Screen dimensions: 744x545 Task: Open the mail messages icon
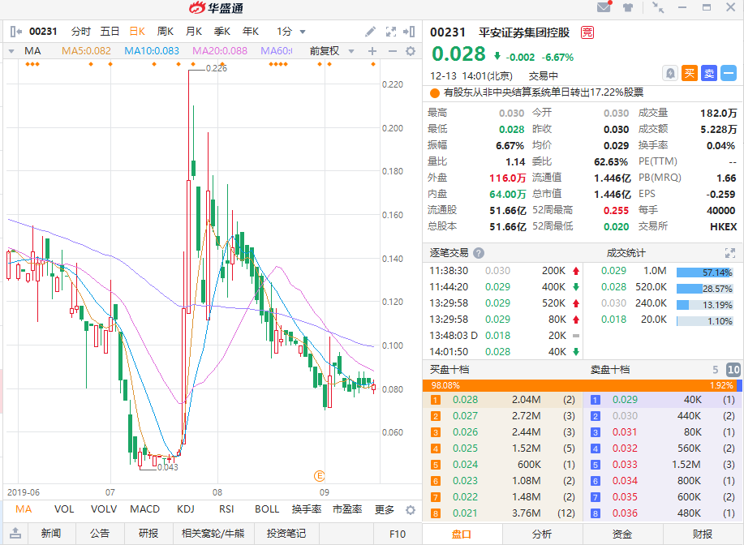(x=604, y=8)
